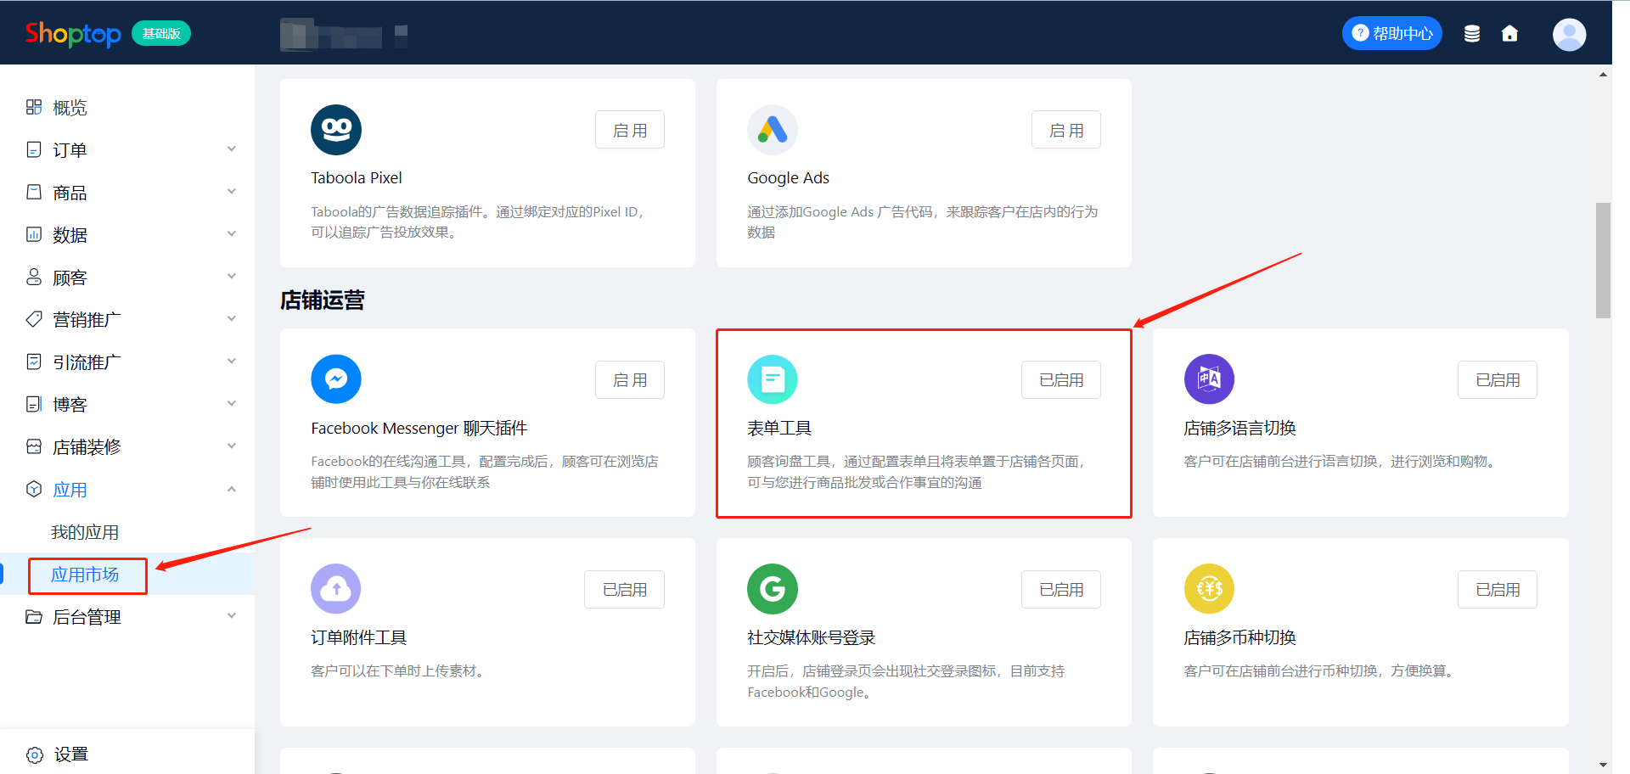Click 已启用 on 表单工具 card
Image resolution: width=1630 pixels, height=774 pixels.
(1061, 379)
